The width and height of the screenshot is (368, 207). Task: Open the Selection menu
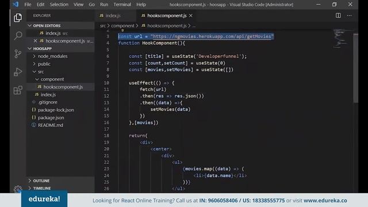59,5
